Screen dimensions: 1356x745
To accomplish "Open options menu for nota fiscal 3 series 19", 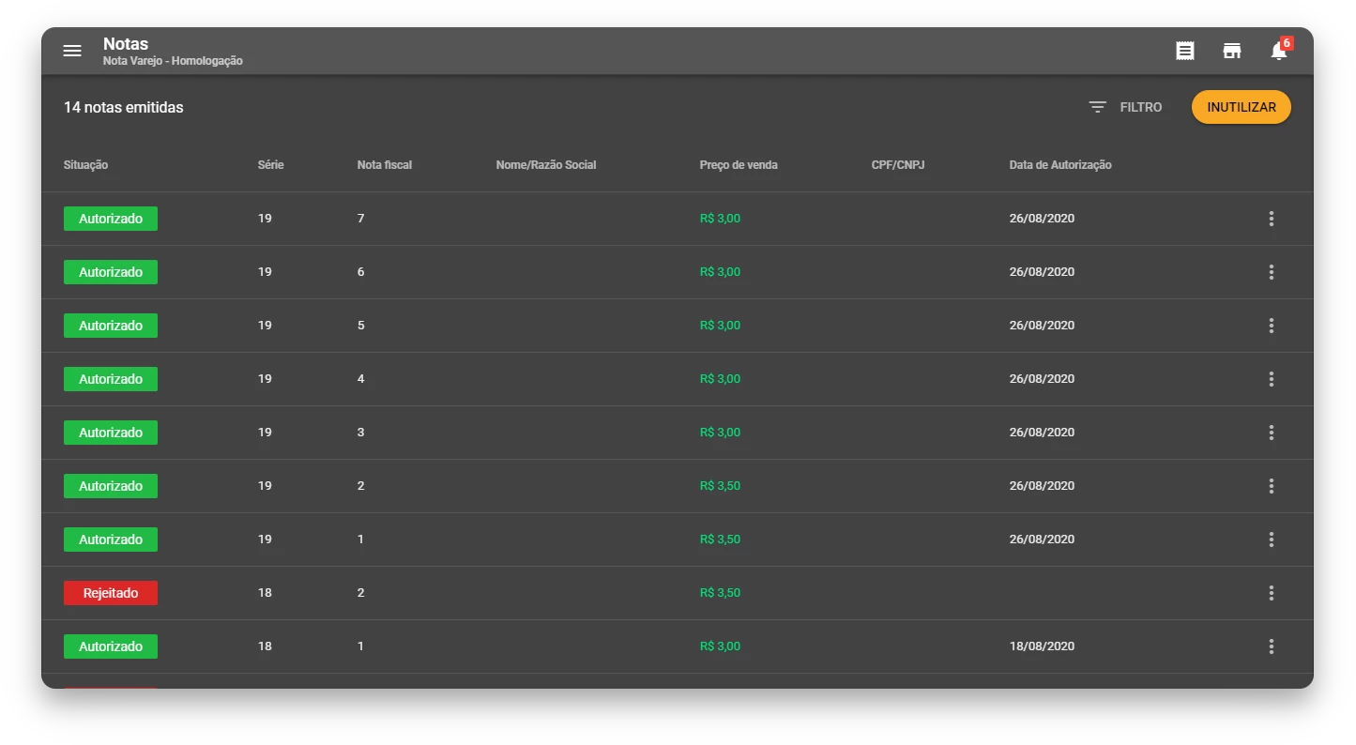I will (1272, 433).
